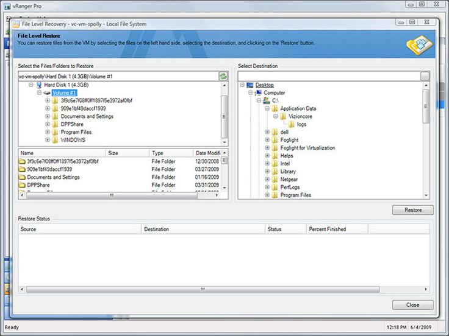Click the 12:18 PM clock in status bar
This screenshot has width=449, height=336.
[397, 327]
